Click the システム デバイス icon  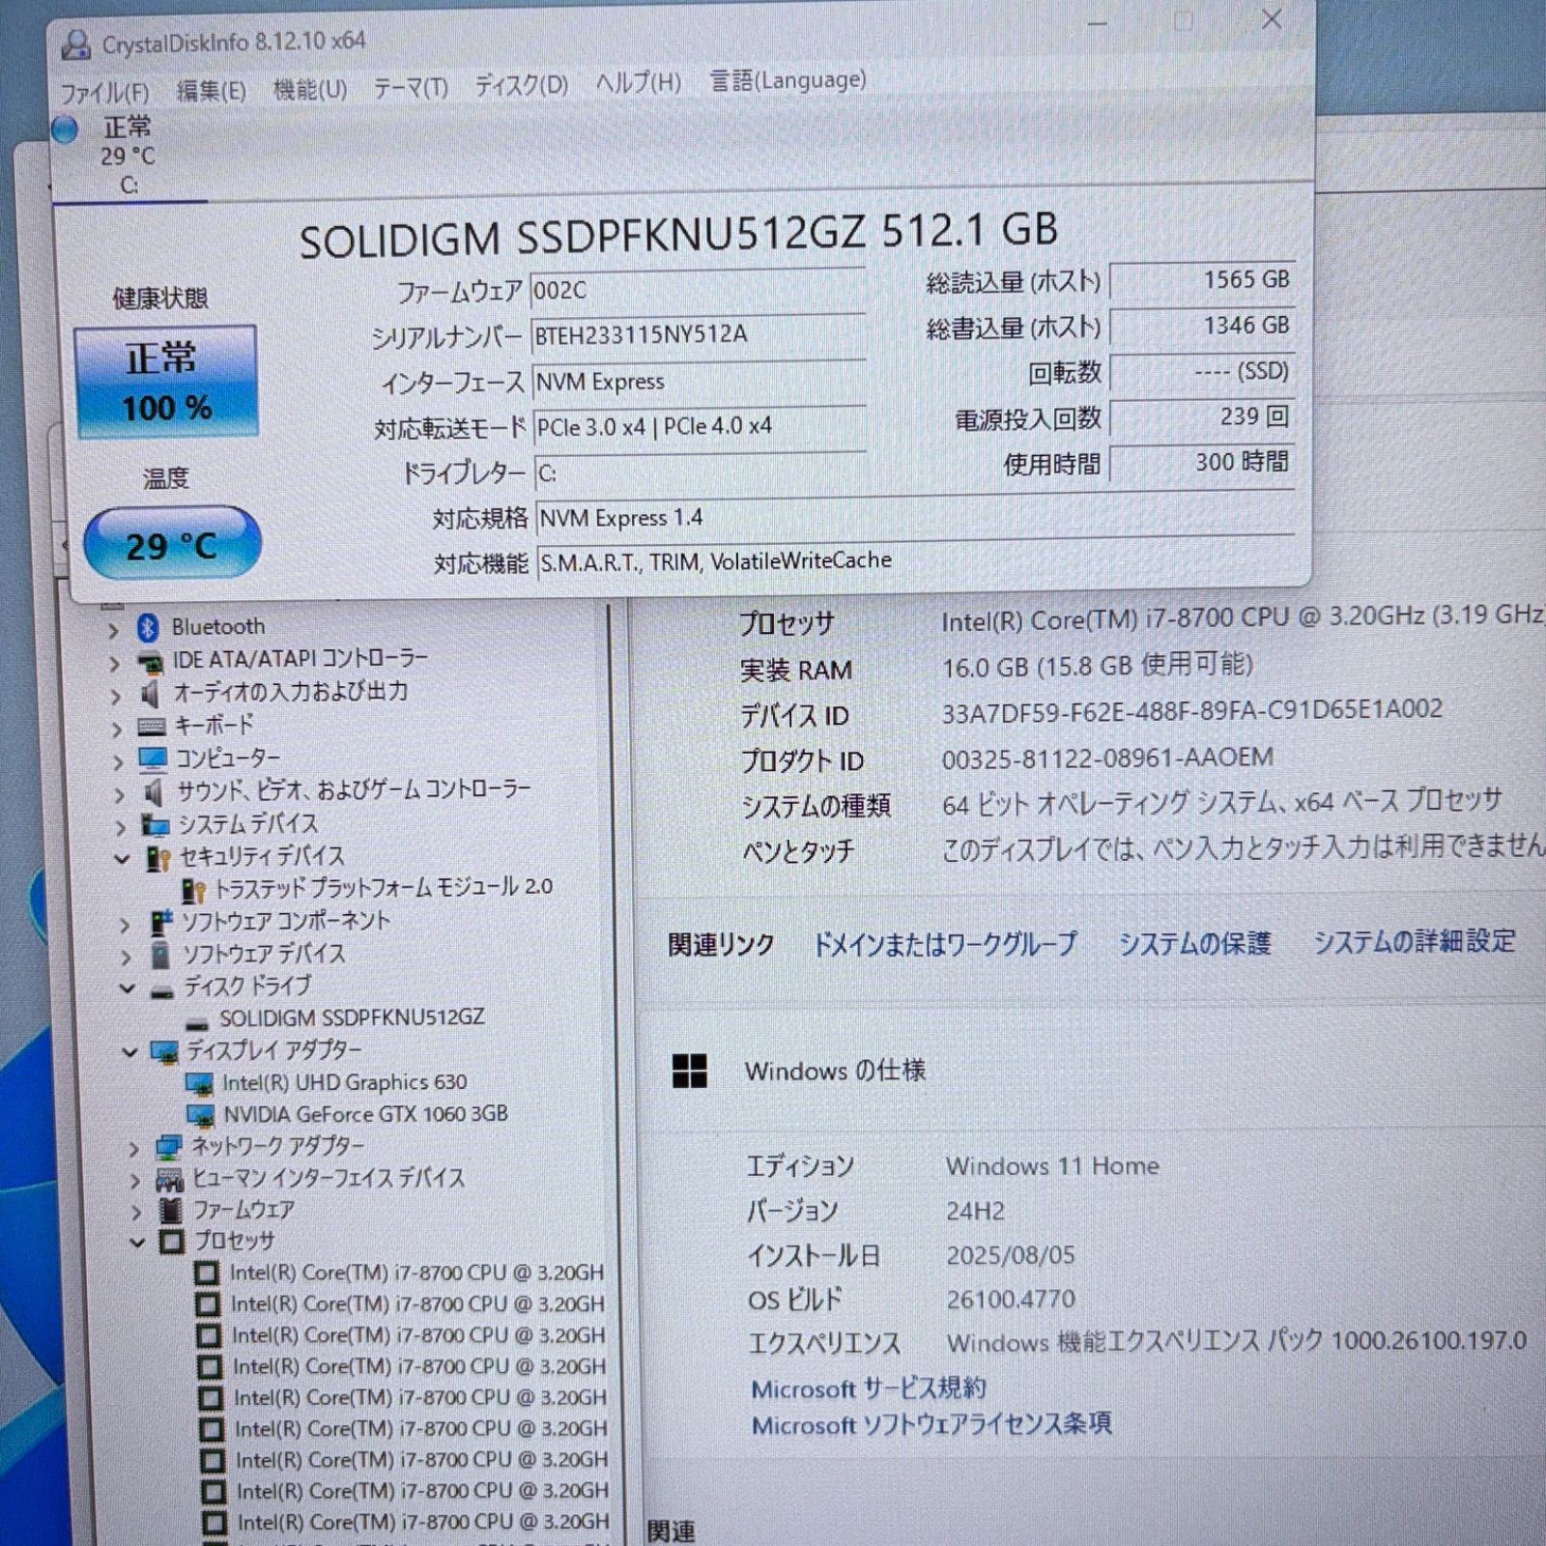click(156, 825)
